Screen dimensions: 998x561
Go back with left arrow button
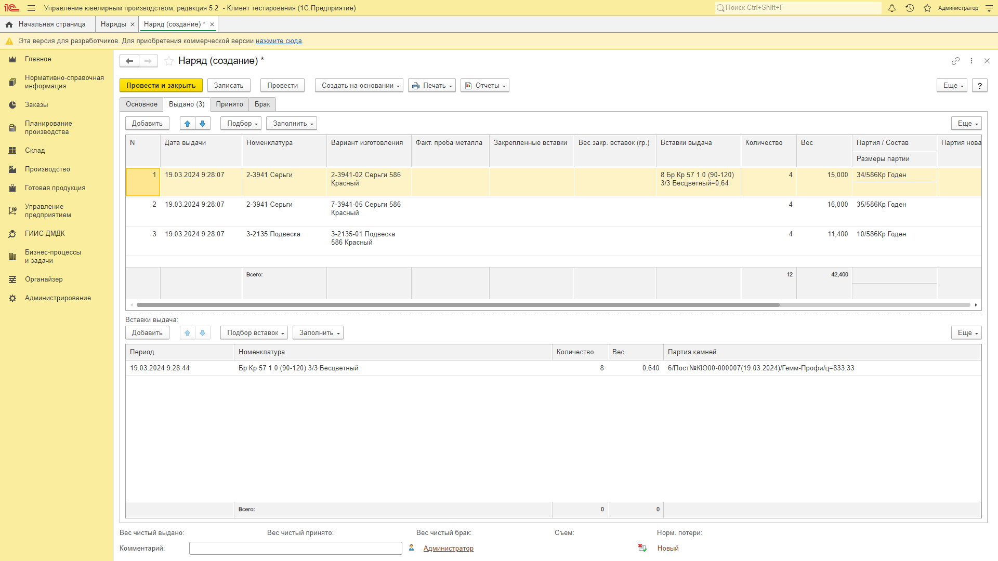(129, 61)
